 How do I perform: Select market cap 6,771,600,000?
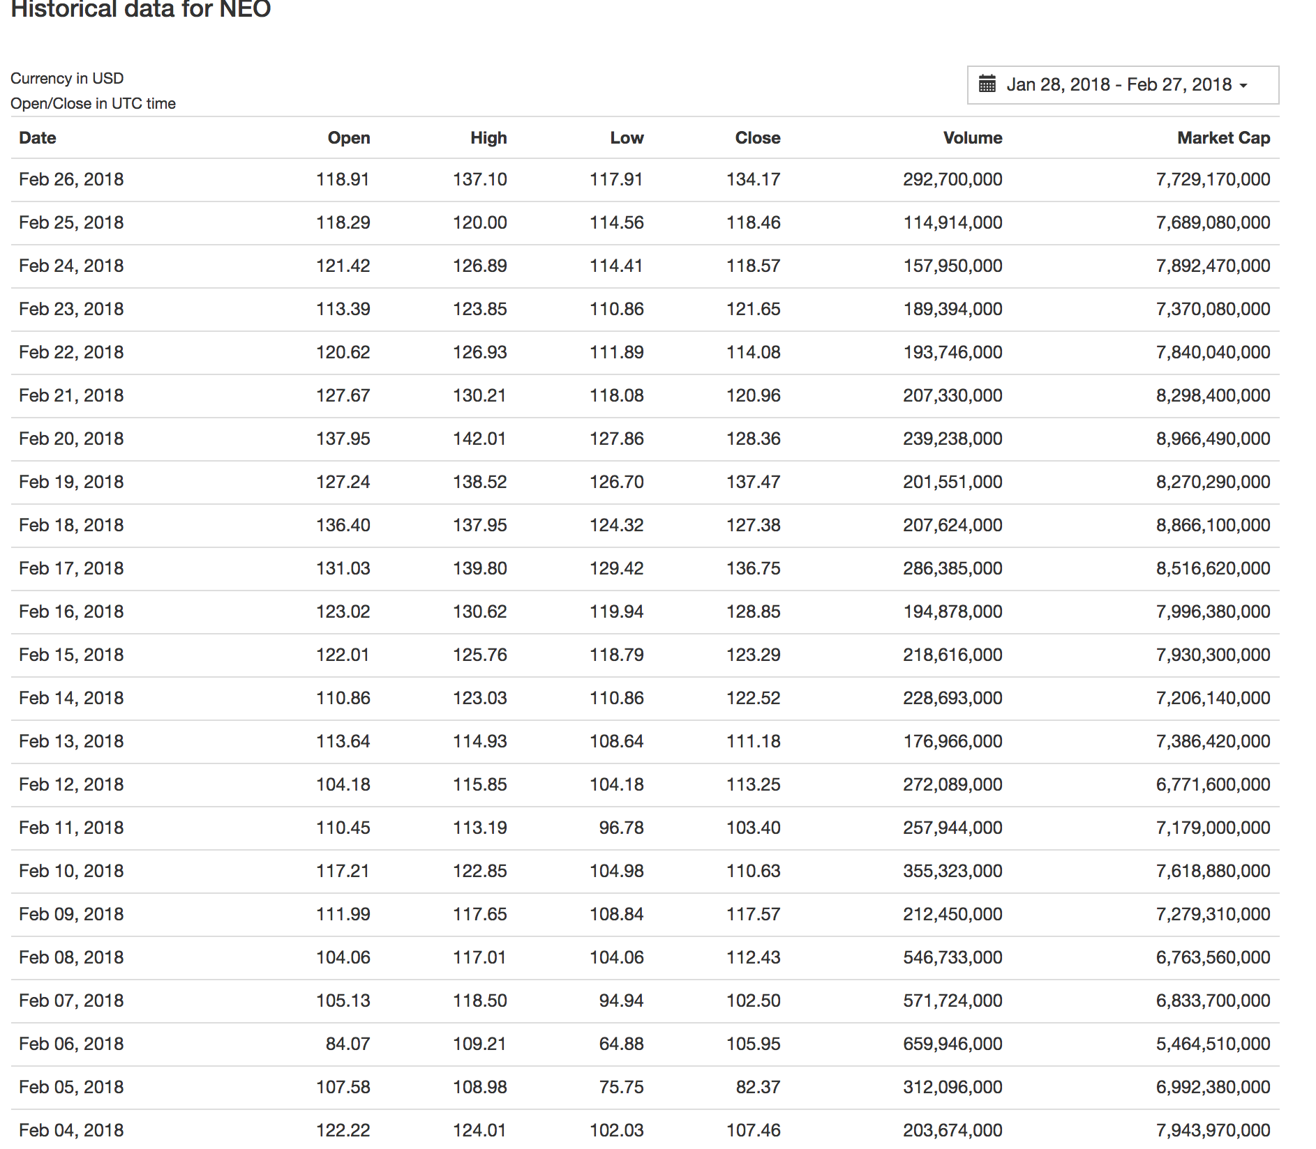1213,785
